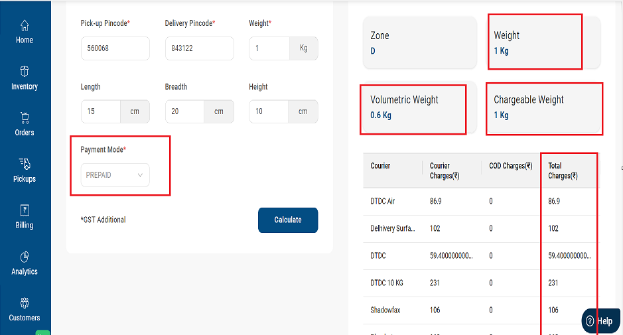Select the Billing receipt icon
The width and height of the screenshot is (623, 335).
[x=25, y=211]
